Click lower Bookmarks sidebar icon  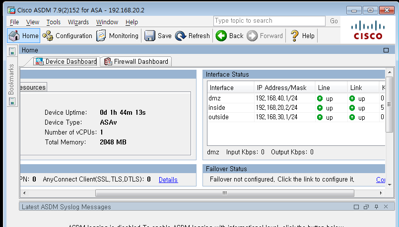click(12, 101)
